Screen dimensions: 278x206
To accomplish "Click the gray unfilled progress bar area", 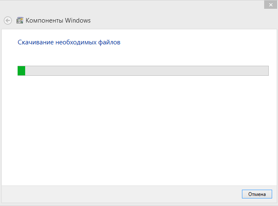I will [x=147, y=70].
